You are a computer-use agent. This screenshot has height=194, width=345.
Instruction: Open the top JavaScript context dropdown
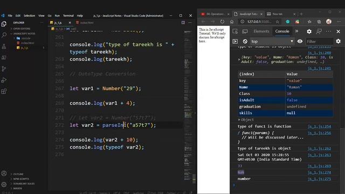(x=272, y=41)
